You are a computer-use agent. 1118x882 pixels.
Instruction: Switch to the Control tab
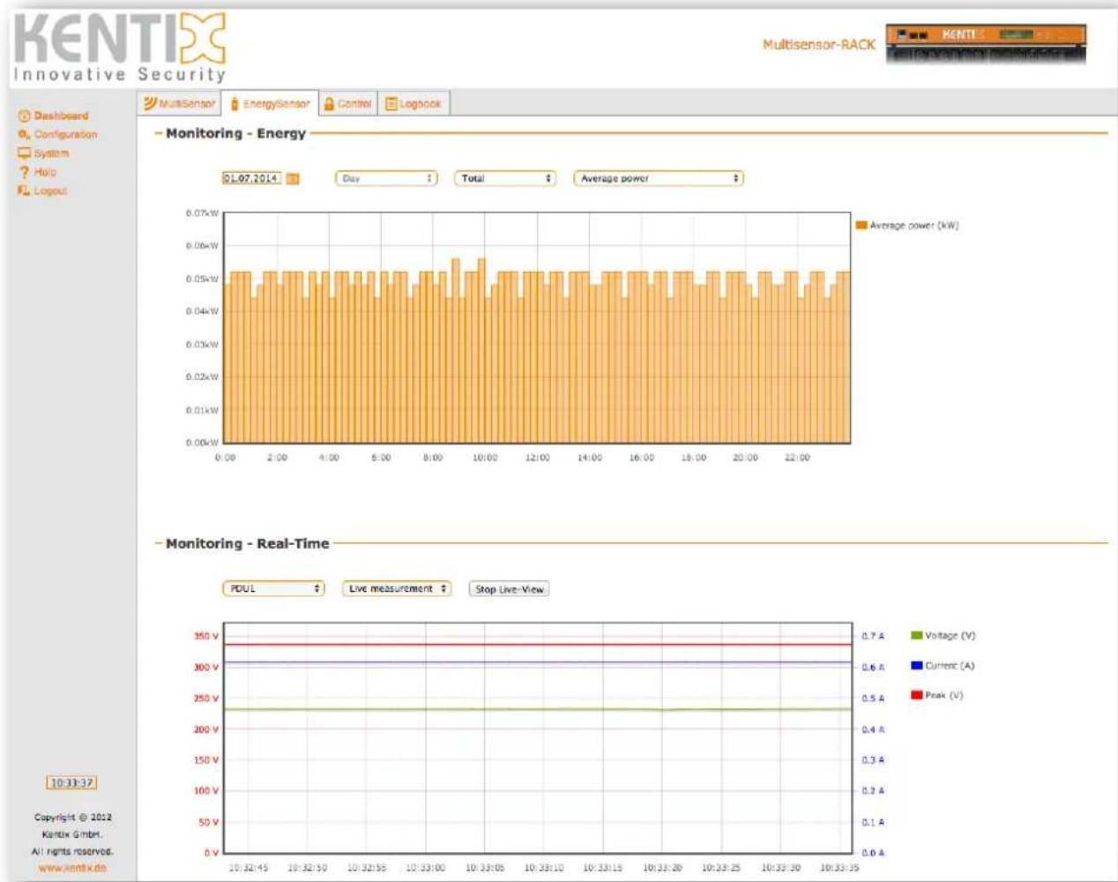click(347, 103)
